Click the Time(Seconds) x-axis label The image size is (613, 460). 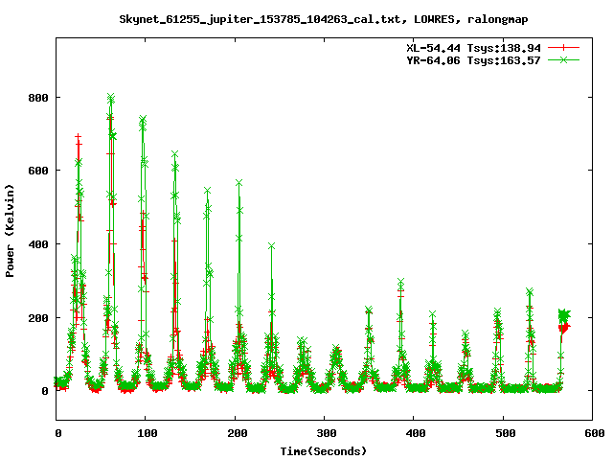tap(324, 451)
